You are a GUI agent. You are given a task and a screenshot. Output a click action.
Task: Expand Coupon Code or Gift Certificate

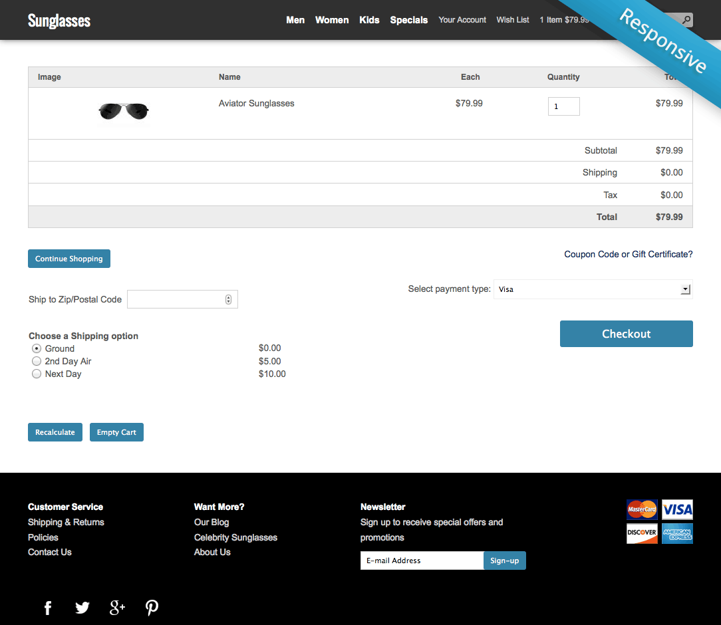[628, 254]
